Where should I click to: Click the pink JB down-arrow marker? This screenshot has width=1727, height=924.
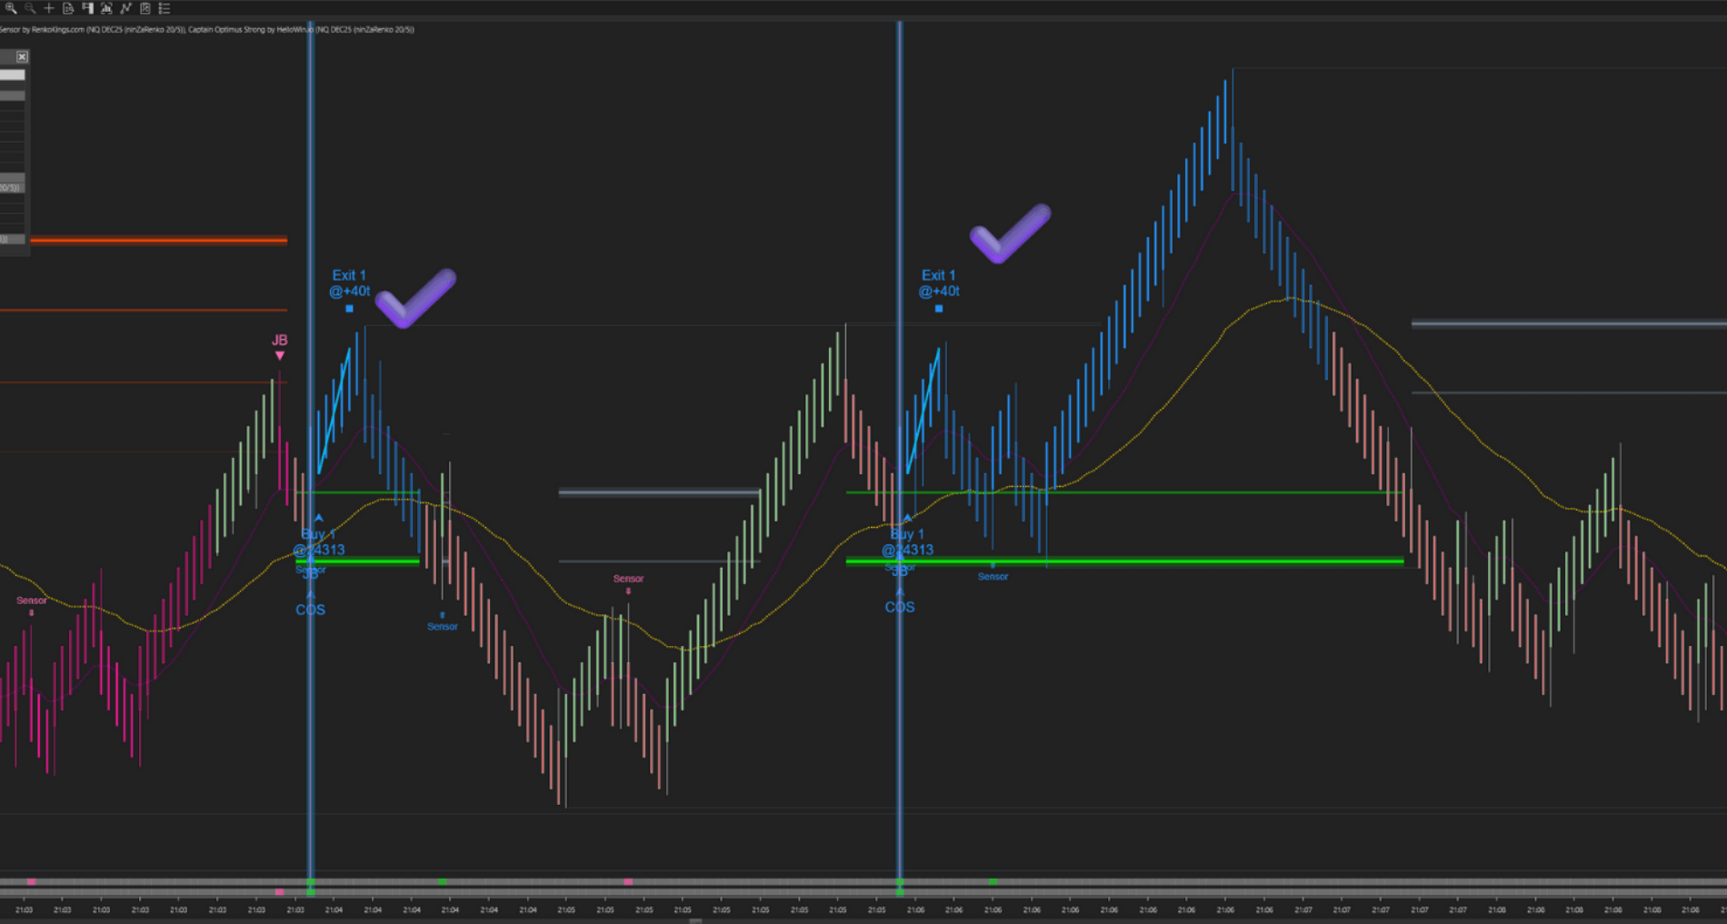[280, 355]
